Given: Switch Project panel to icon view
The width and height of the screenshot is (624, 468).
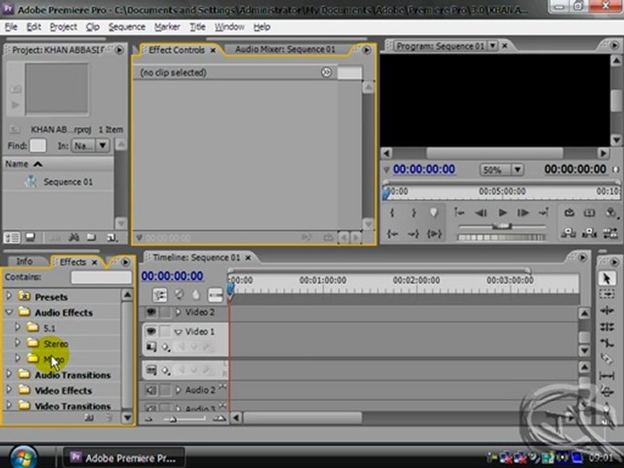Looking at the screenshot, I should coord(31,238).
